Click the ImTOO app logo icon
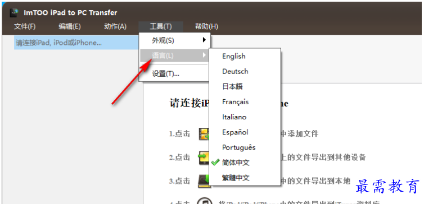 14,12
